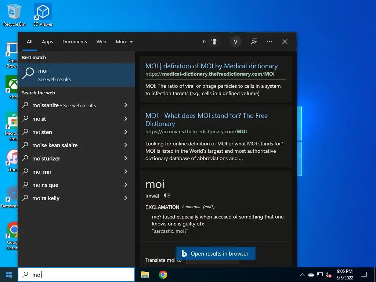Click the network tray icon
The height and width of the screenshot is (282, 376).
(x=320, y=275)
